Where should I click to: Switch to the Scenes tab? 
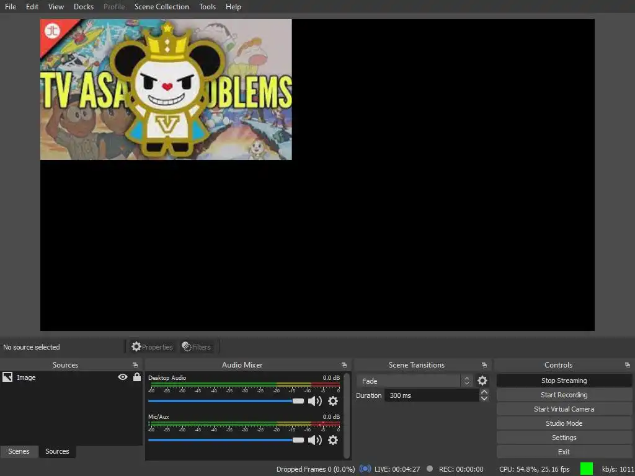click(19, 451)
